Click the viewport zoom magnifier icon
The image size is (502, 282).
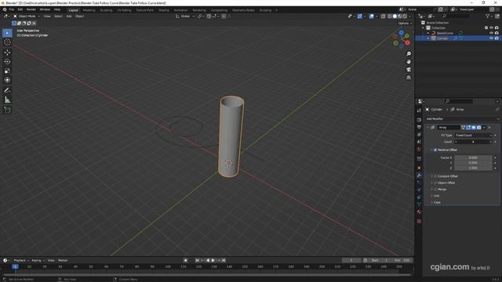[409, 54]
